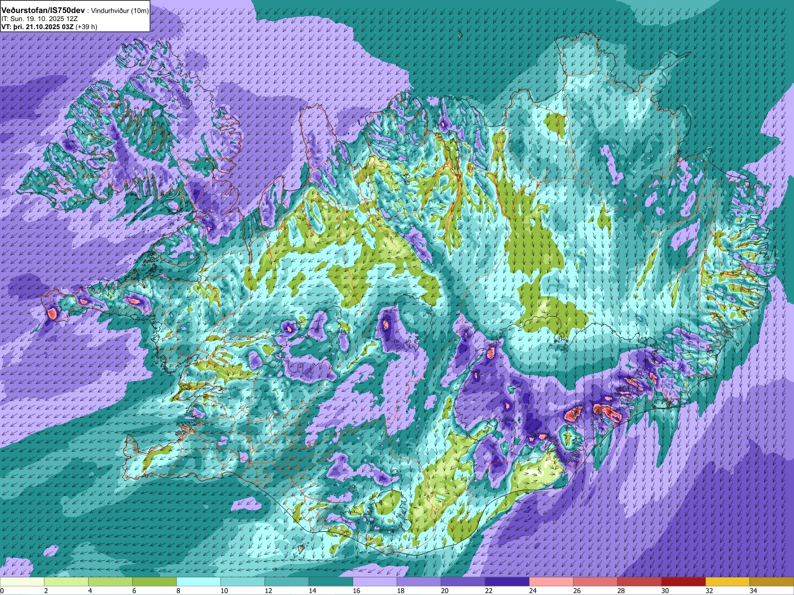Click the 2–4 light green legend swatch
The height and width of the screenshot is (595, 794).
[66, 582]
